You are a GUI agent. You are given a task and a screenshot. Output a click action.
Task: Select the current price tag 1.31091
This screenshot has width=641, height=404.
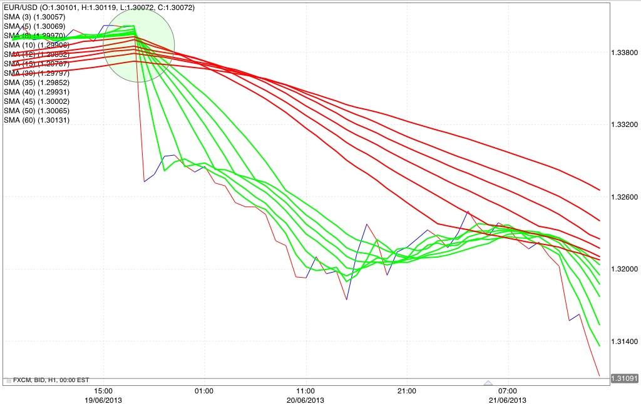pyautogui.click(x=624, y=379)
